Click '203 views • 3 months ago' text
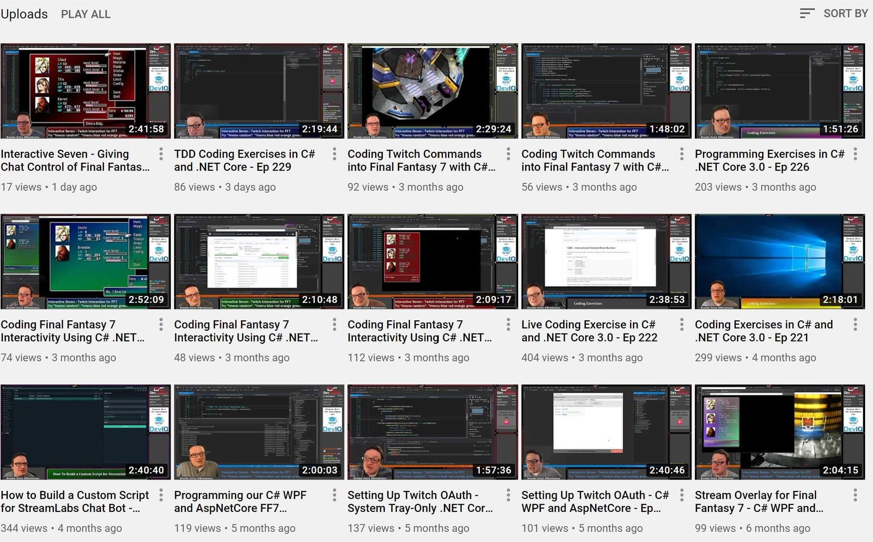 (756, 187)
